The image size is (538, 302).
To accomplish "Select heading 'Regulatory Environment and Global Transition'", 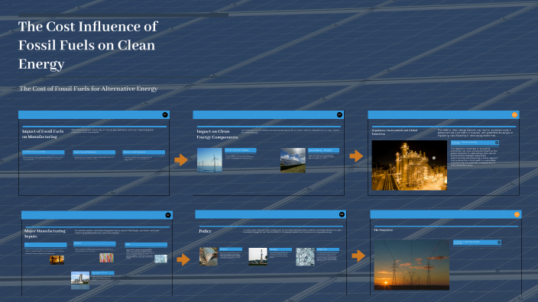I will click(x=394, y=132).
